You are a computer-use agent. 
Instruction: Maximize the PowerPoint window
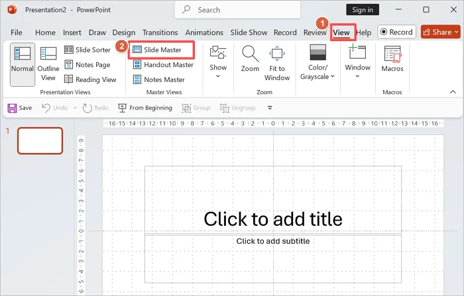(x=426, y=10)
